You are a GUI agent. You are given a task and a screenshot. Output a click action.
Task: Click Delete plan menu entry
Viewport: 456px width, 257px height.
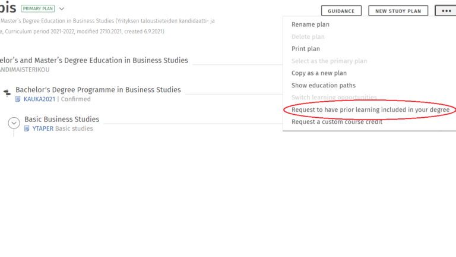pos(308,37)
